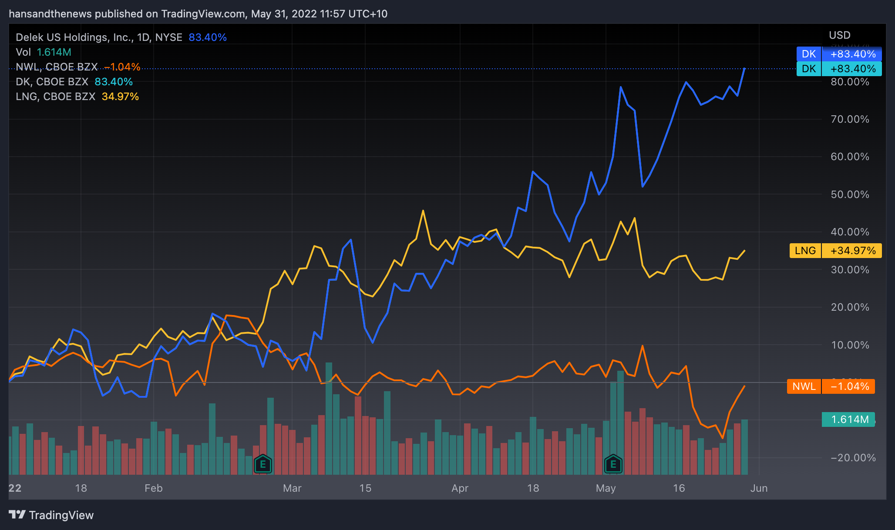
Task: Select the NWL, CBOE BZX legend entry
Action: pyautogui.click(x=57, y=67)
